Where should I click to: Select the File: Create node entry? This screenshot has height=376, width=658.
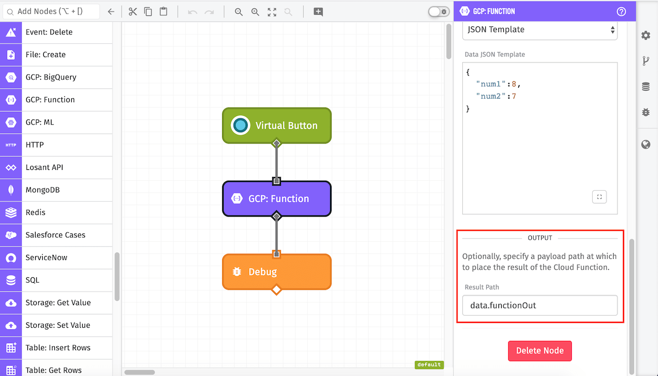tap(56, 55)
